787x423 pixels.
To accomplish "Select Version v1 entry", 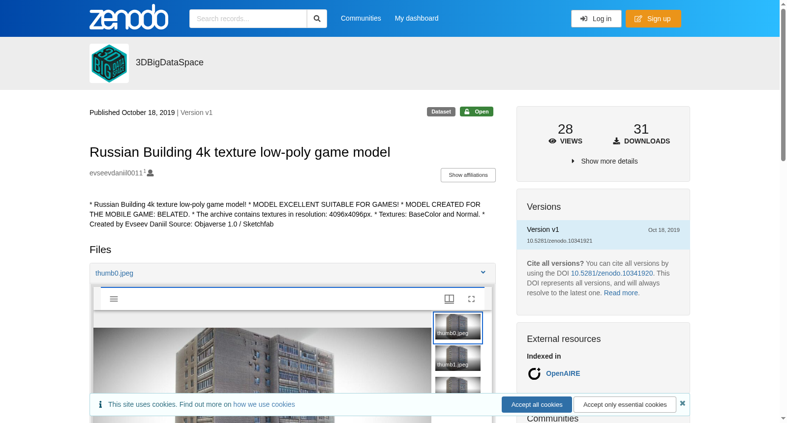I will [x=603, y=235].
